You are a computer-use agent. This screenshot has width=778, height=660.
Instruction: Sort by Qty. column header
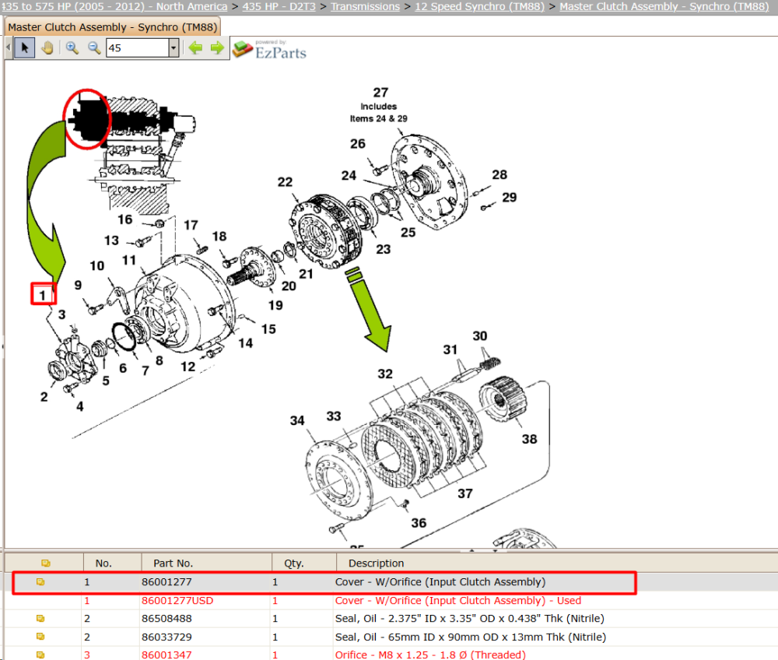tap(303, 563)
